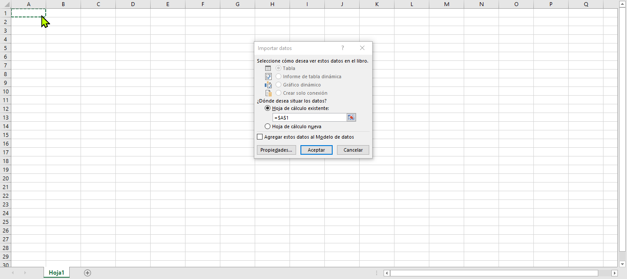
Task: Click the horizontal scrollbar right arrow
Action: [x=614, y=273]
